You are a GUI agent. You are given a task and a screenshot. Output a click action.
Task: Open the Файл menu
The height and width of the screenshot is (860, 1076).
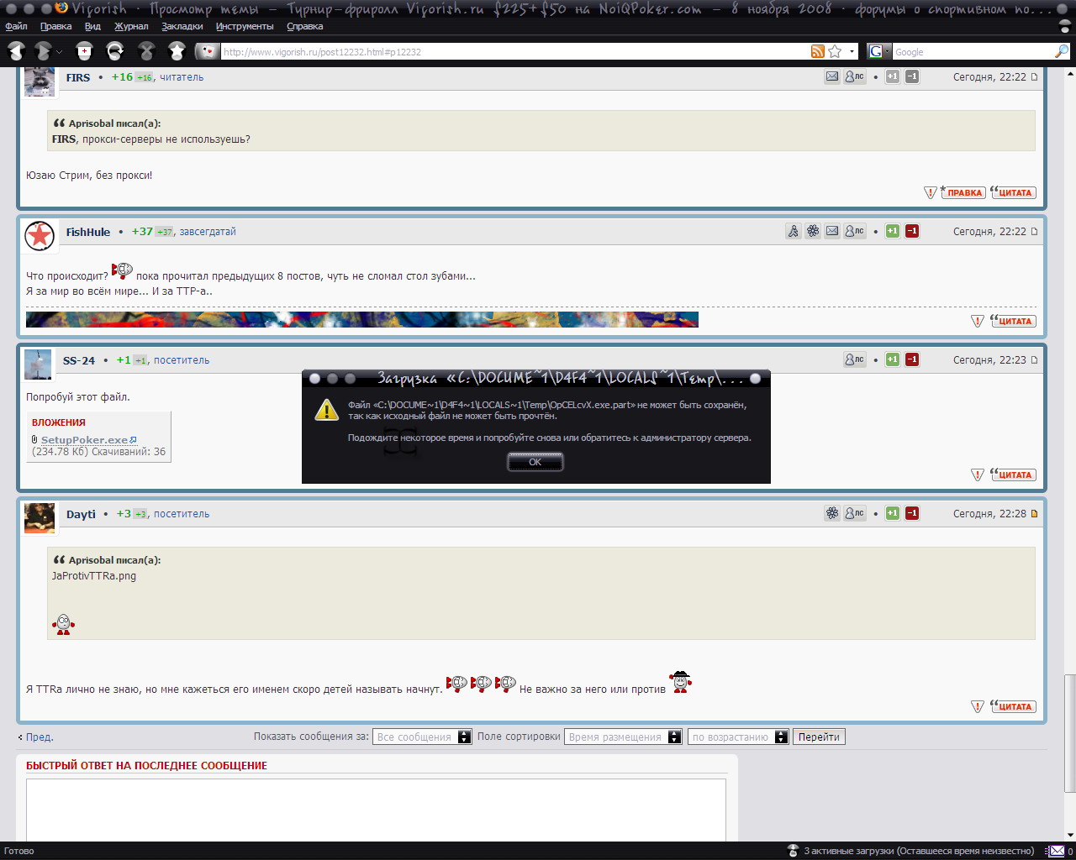(16, 26)
